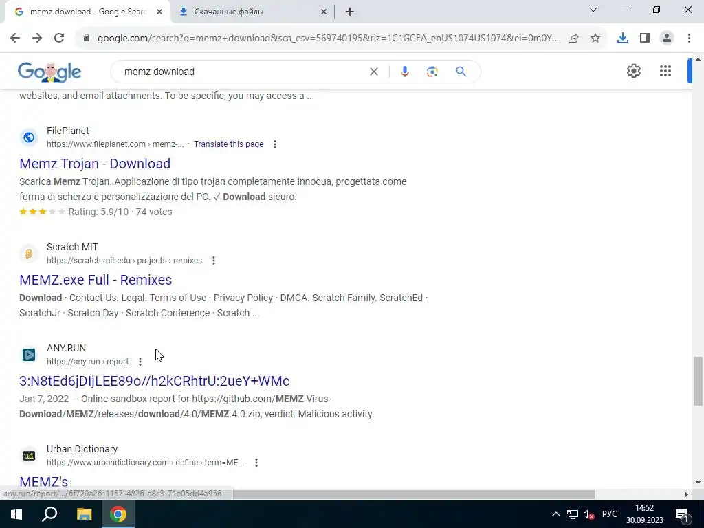Image resolution: width=704 pixels, height=528 pixels.
Task: Open the Chrome profile avatar
Action: (x=667, y=38)
